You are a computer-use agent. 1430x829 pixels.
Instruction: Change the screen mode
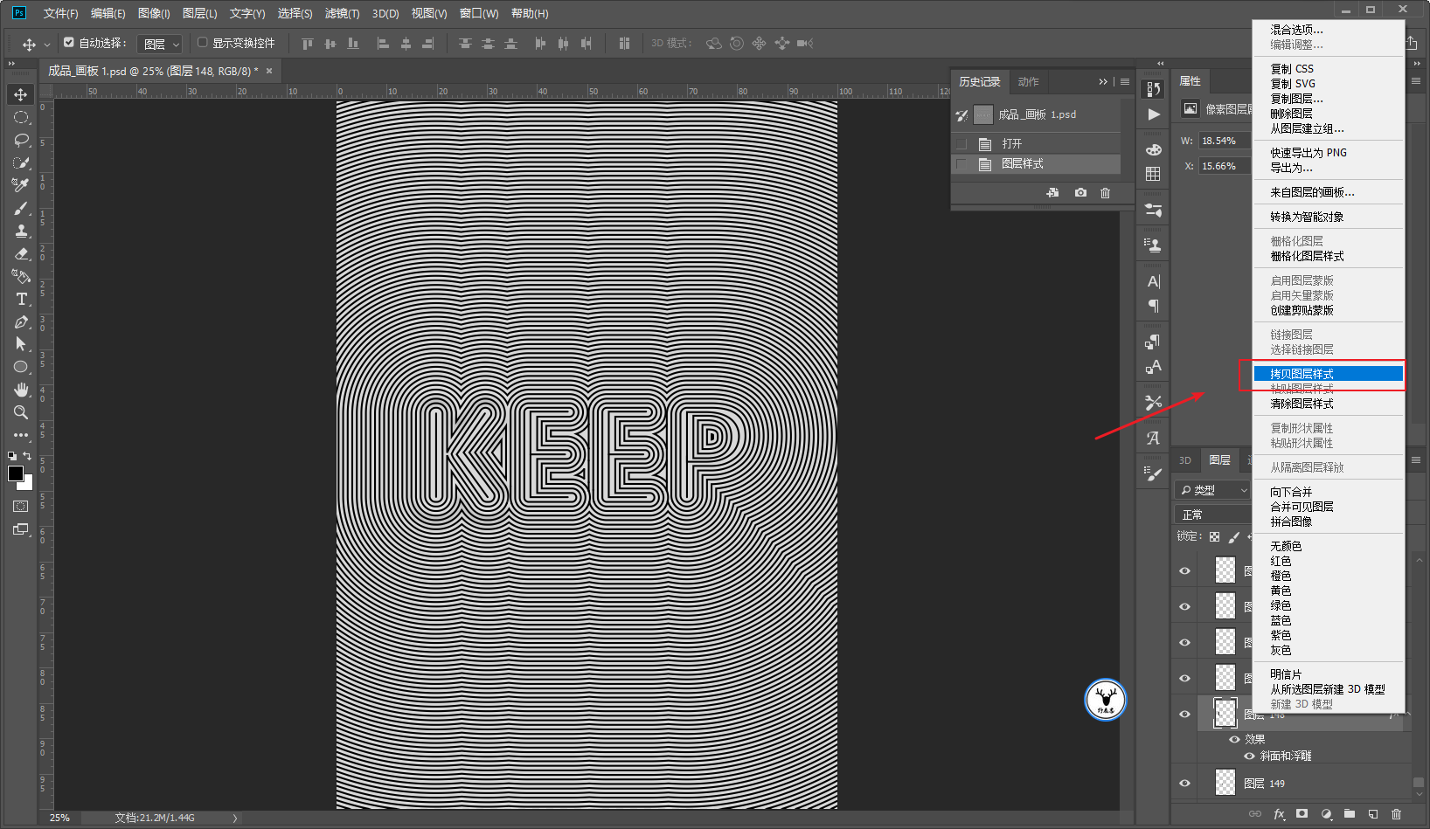[x=21, y=529]
